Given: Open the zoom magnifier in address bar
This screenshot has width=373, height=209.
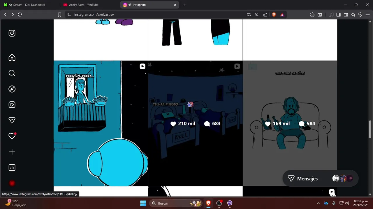Looking at the screenshot, I should tap(257, 15).
